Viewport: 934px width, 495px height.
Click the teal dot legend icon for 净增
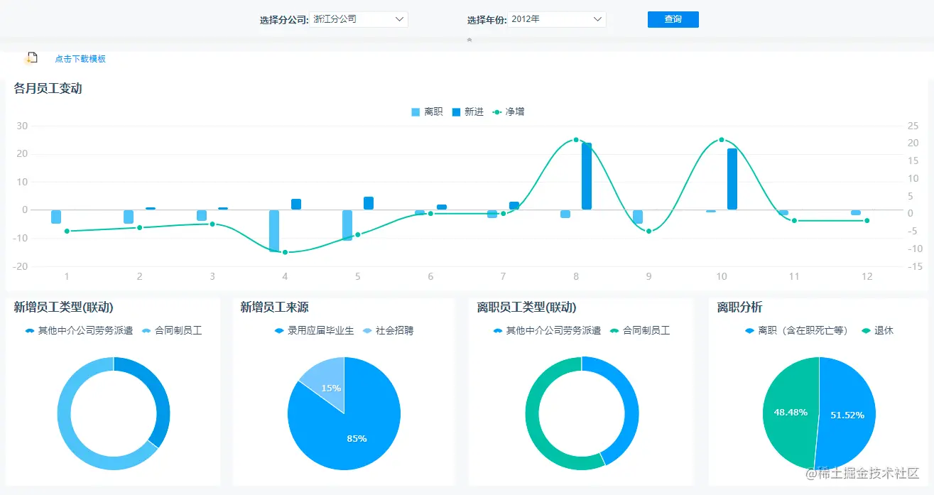497,111
